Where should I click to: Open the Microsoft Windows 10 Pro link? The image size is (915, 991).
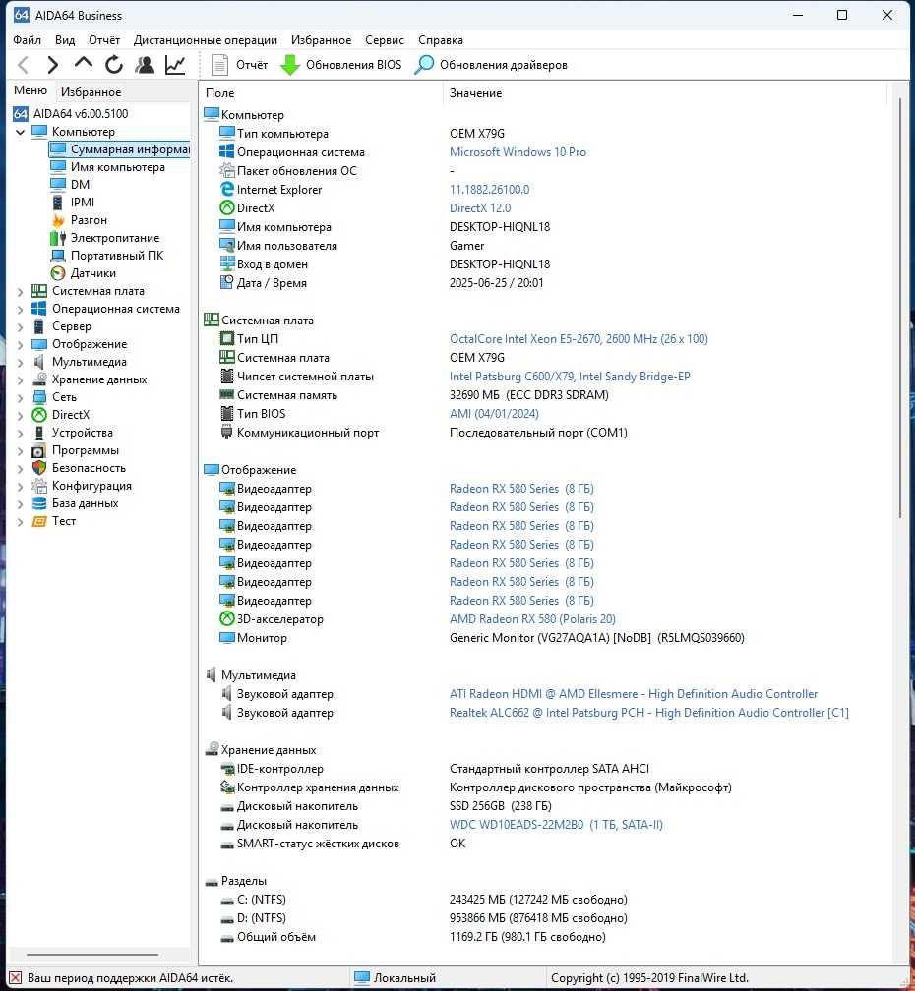518,152
